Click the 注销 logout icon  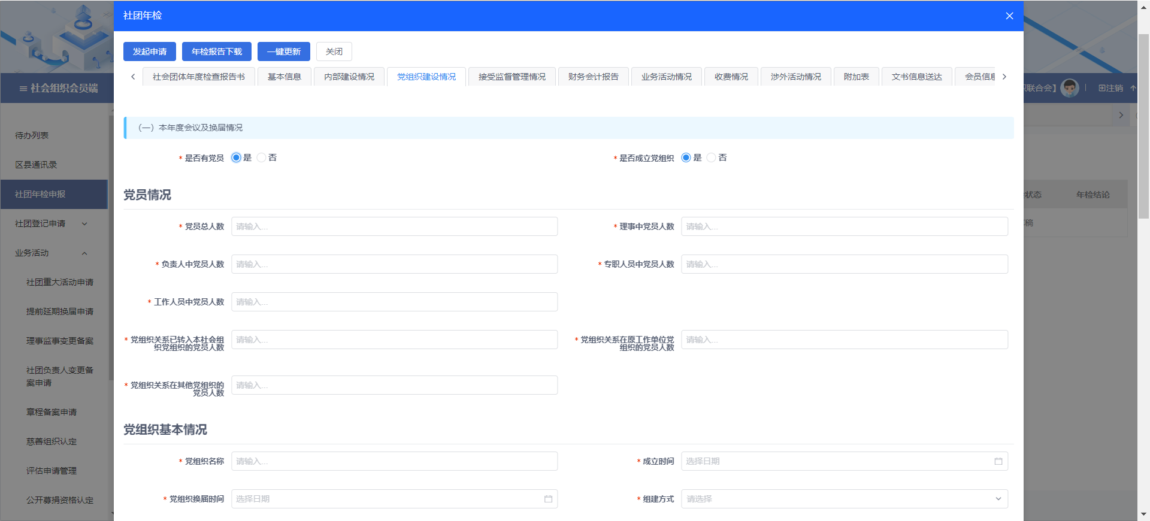pos(1103,88)
